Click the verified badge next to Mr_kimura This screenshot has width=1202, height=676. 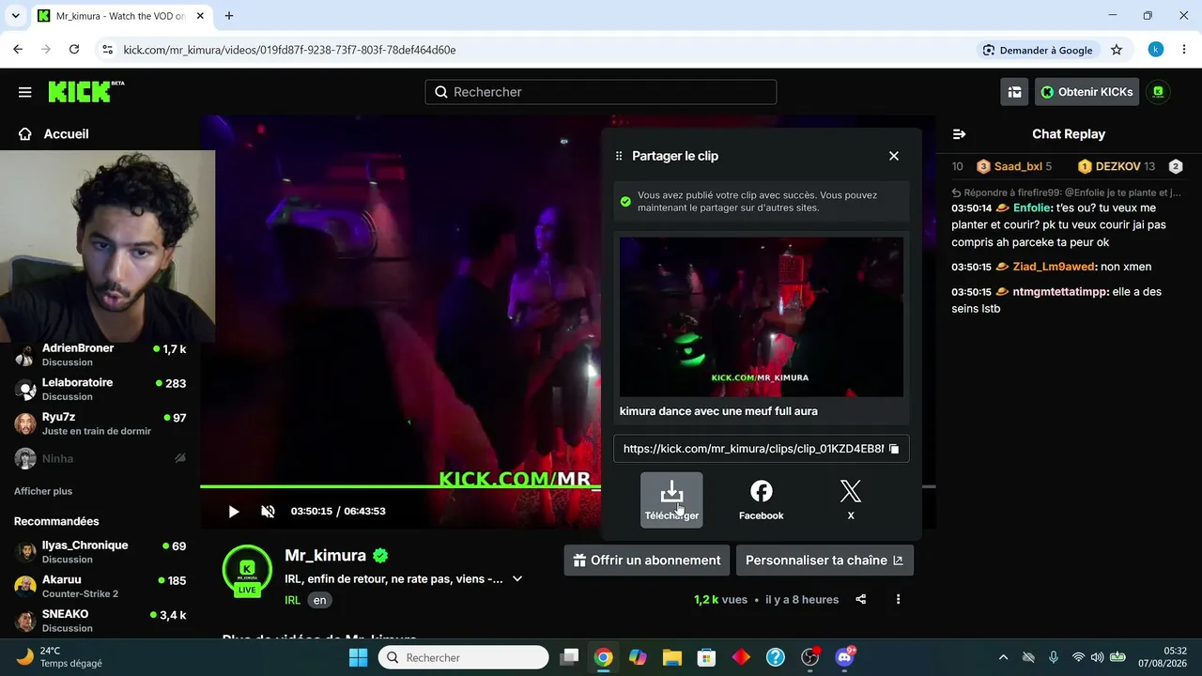click(x=380, y=556)
